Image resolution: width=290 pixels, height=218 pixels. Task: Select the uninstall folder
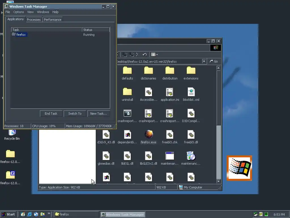point(127,95)
